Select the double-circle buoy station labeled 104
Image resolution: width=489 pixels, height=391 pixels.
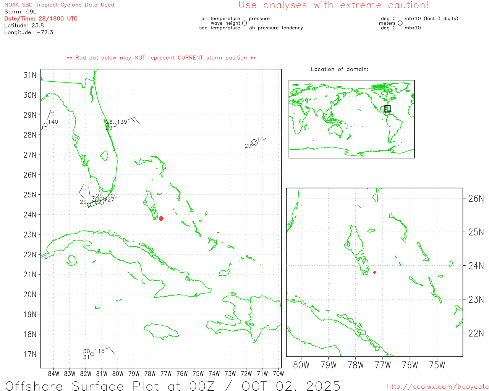(x=254, y=143)
